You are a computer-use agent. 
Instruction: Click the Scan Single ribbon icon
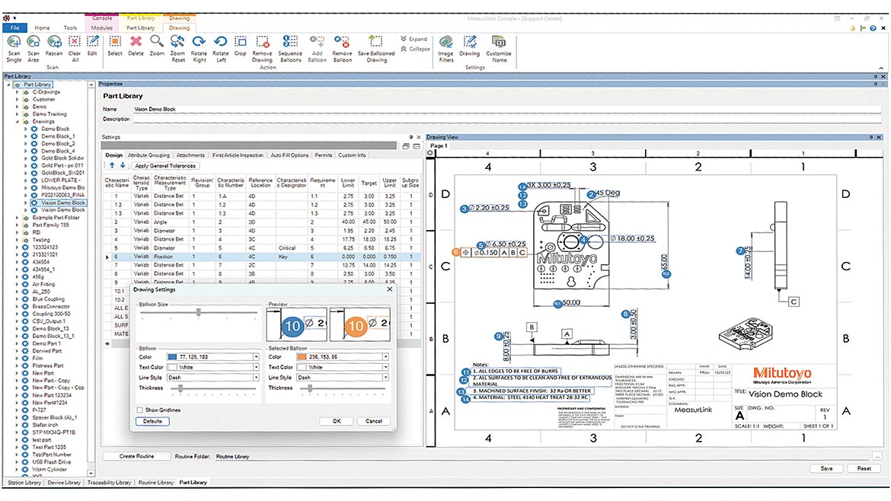[x=14, y=41]
